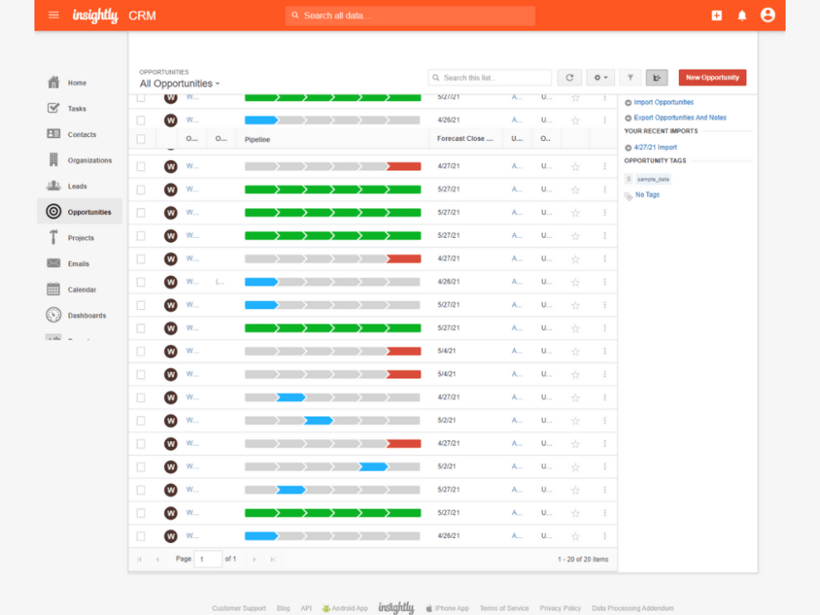
Task: Open the iPhone App footer link
Action: pyautogui.click(x=447, y=608)
